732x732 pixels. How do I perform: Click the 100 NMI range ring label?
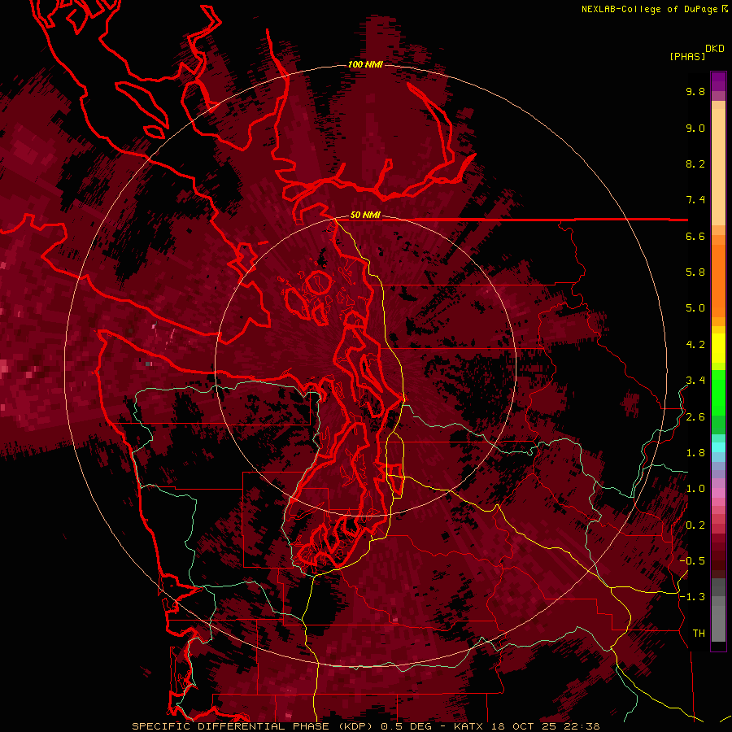365,64
